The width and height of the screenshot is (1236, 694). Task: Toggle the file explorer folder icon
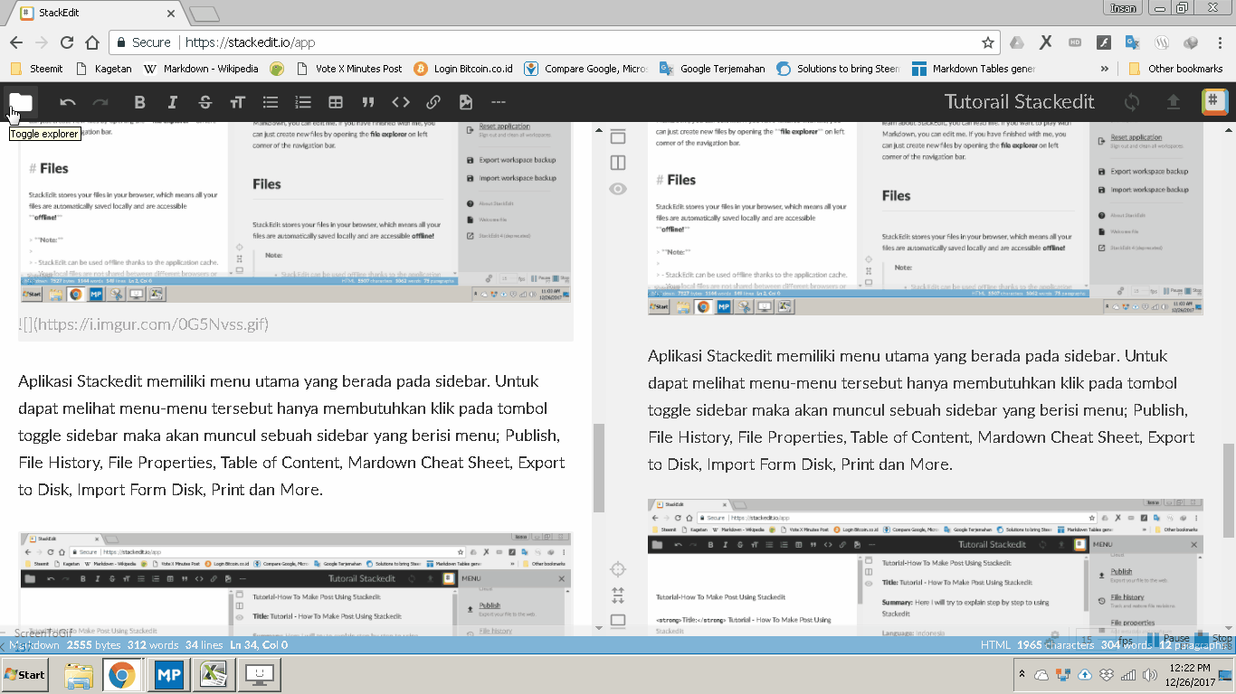(x=20, y=102)
